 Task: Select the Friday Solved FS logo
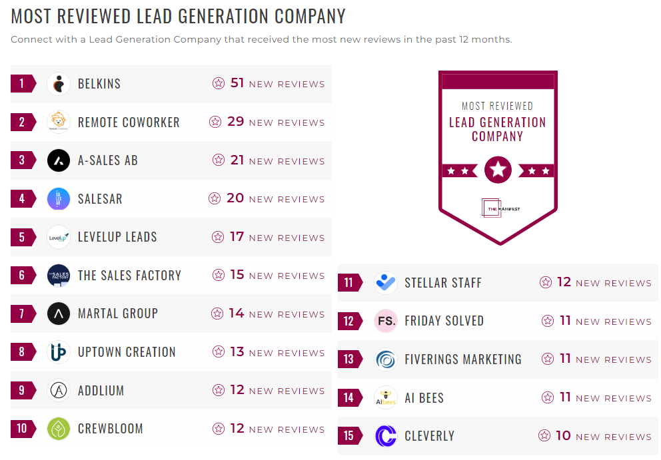point(386,320)
